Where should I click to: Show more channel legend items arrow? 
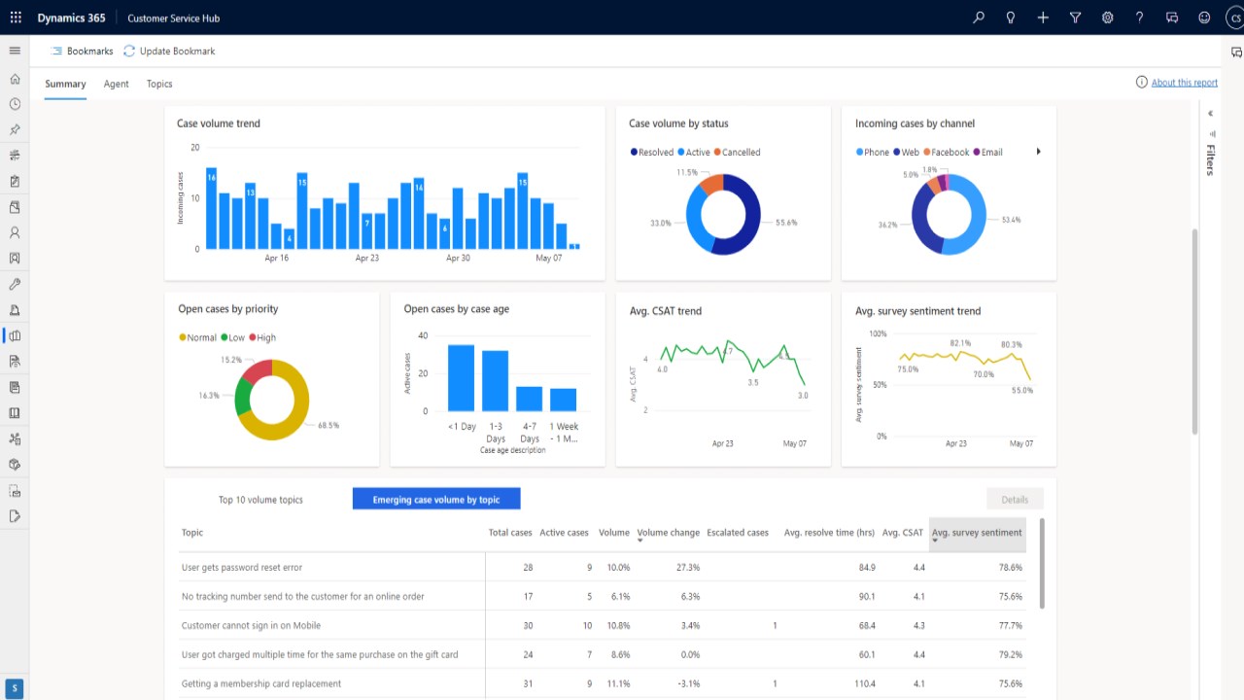[x=1039, y=152]
